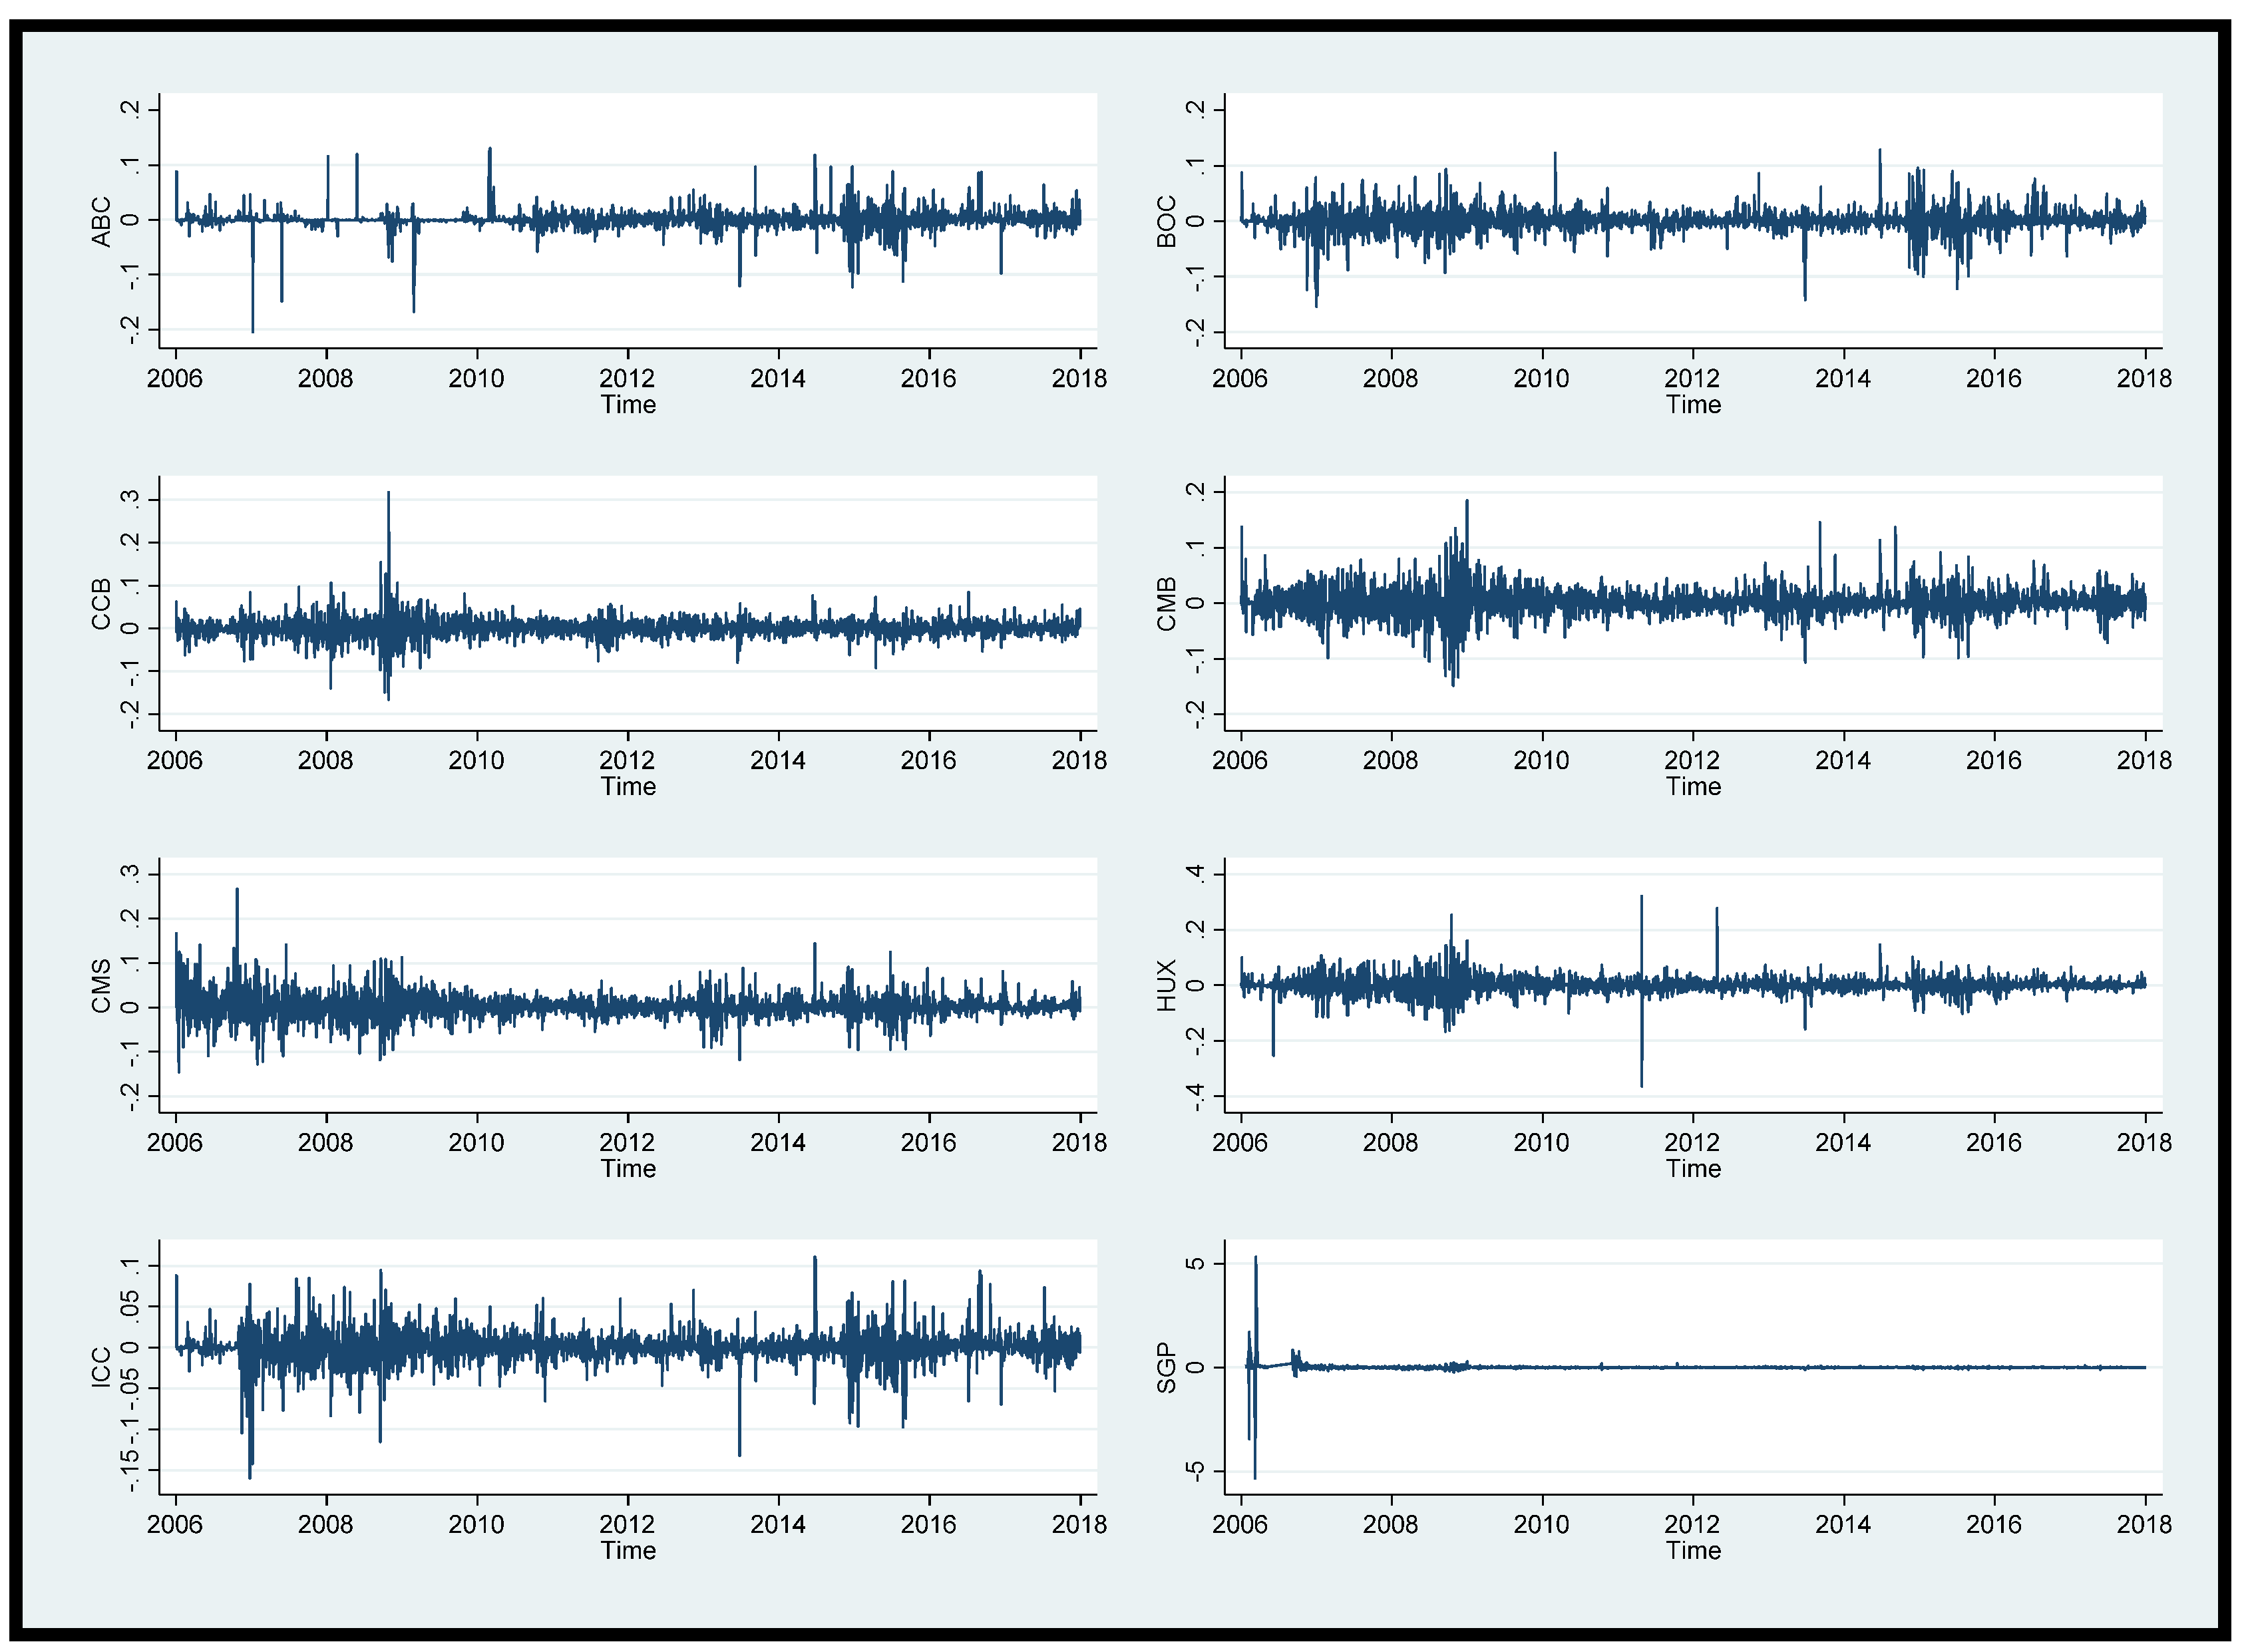Click the 2018 tick label on ABC chart
The width and height of the screenshot is (2242, 1652).
pyautogui.click(x=1079, y=379)
